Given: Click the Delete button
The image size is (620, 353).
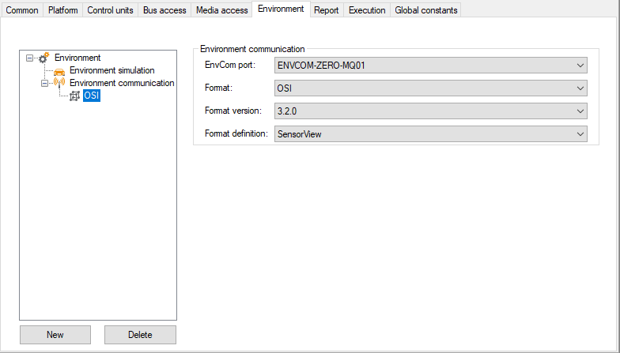Looking at the screenshot, I should (x=141, y=335).
